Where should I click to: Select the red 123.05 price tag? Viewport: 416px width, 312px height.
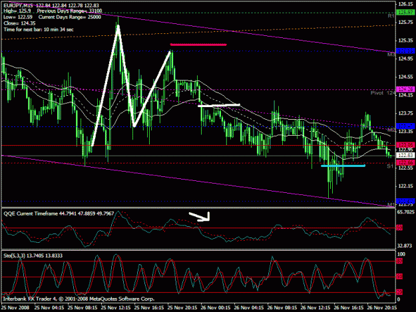coord(405,145)
